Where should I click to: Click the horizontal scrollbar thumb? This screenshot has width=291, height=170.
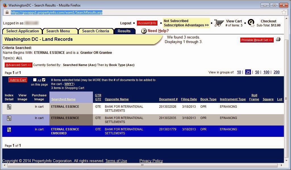click(142, 165)
